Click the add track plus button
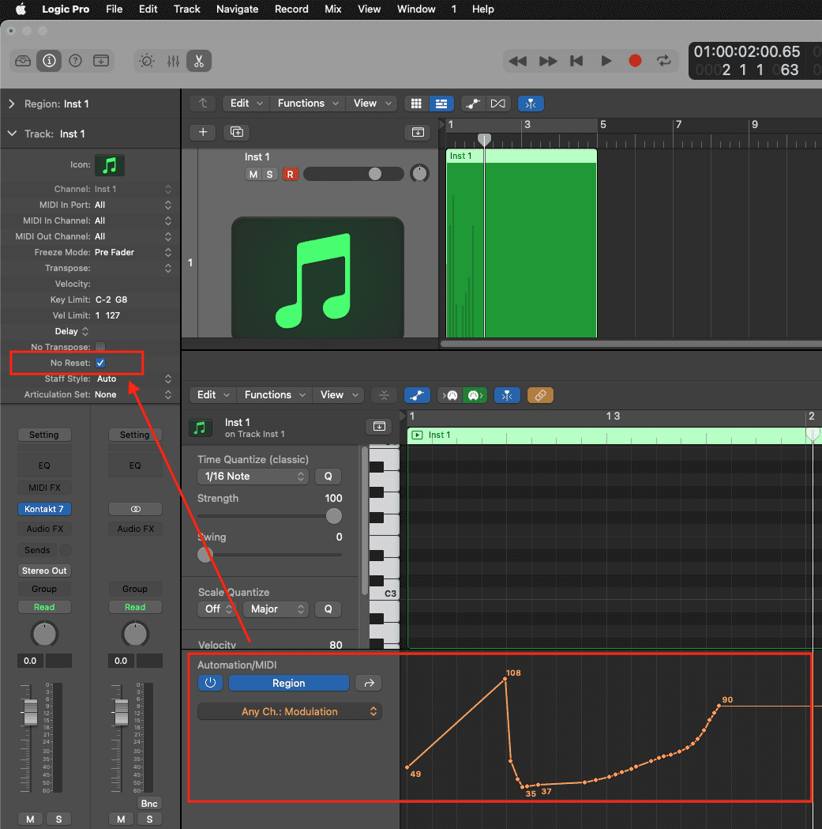The width and height of the screenshot is (822, 829). pos(203,132)
